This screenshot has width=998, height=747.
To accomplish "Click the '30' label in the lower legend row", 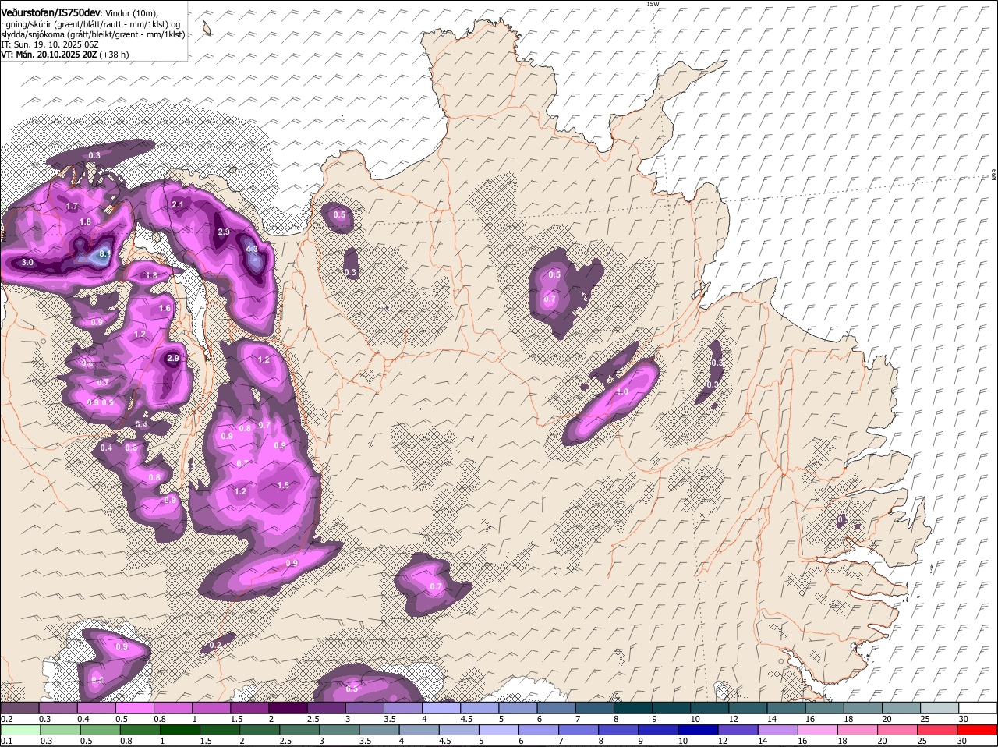I will click(962, 742).
